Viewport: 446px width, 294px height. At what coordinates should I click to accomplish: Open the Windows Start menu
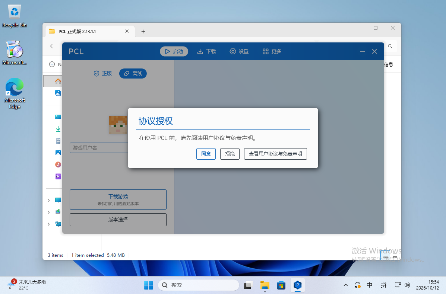coord(148,285)
